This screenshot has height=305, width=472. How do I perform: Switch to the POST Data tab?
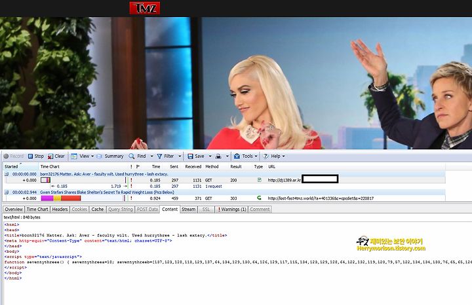coord(147,209)
